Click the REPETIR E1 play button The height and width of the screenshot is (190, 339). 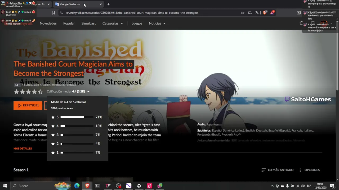(x=28, y=105)
